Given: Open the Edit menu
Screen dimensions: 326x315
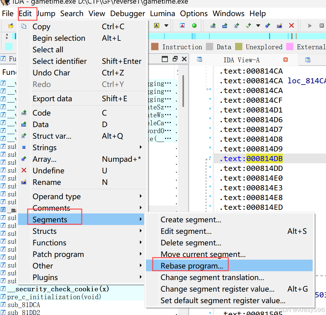Looking at the screenshot, I should 25,13.
